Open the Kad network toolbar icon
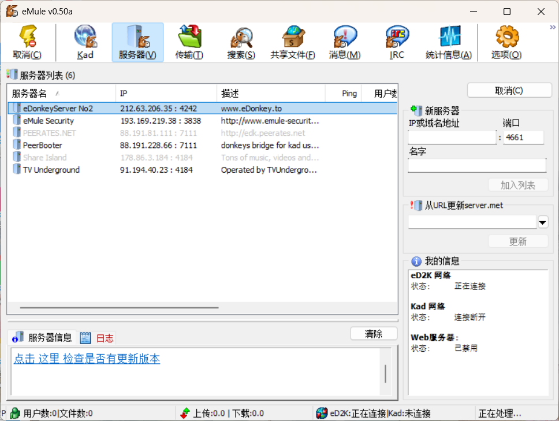559x421 pixels. coord(85,42)
